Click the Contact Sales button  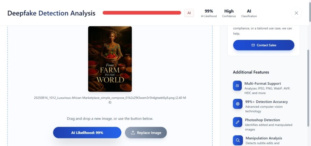click(x=264, y=45)
